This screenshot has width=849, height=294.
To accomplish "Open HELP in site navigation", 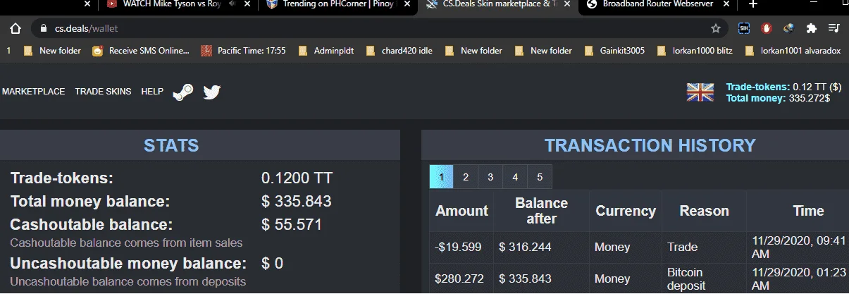I will (x=152, y=92).
